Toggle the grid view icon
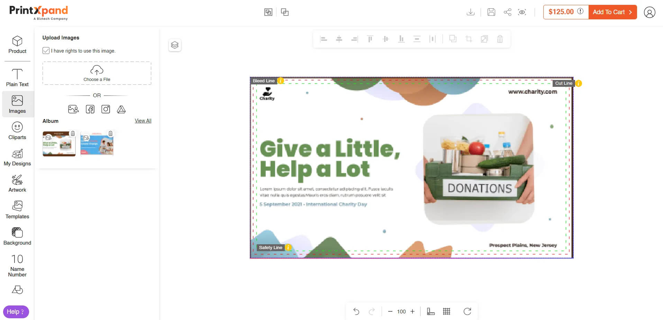This screenshot has width=663, height=320. pos(446,311)
